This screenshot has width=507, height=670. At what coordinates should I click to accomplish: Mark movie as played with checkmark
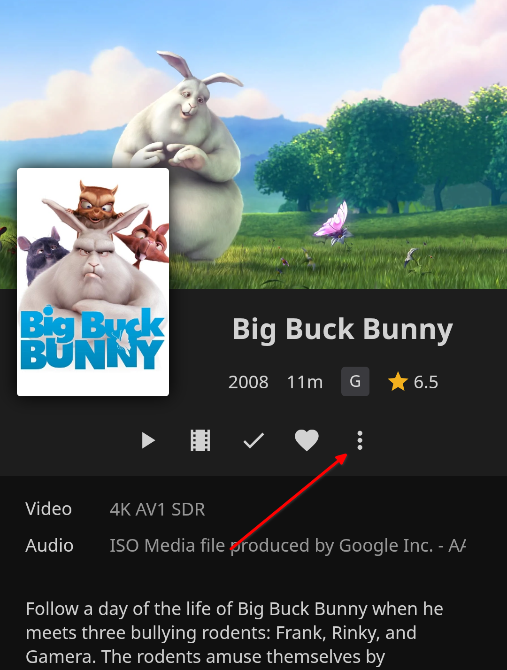click(253, 441)
